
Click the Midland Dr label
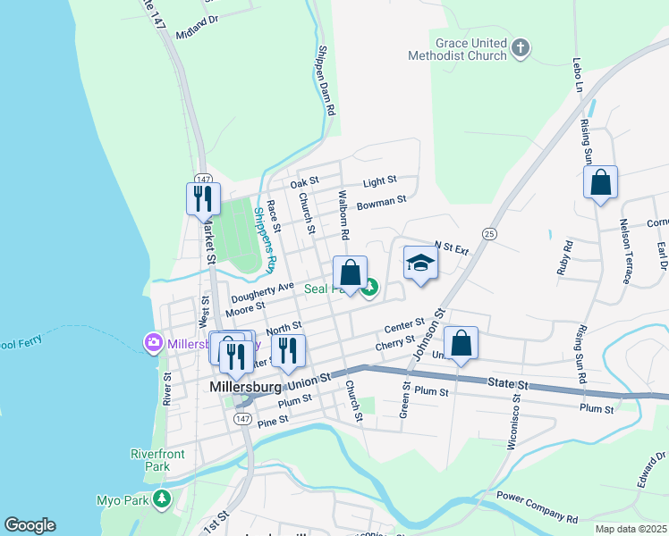pos(198,28)
